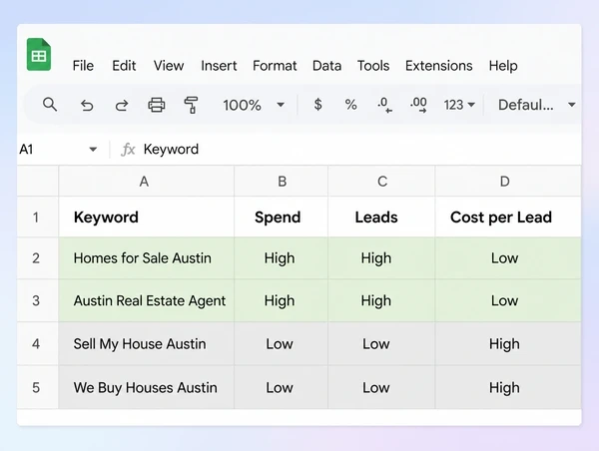599x451 pixels.
Task: Click the fx formula icon
Action: [128, 150]
